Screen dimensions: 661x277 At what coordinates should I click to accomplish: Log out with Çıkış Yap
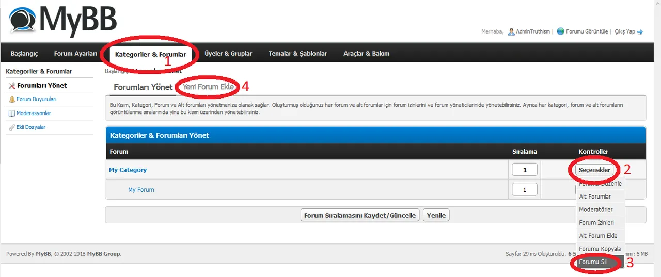pos(625,31)
